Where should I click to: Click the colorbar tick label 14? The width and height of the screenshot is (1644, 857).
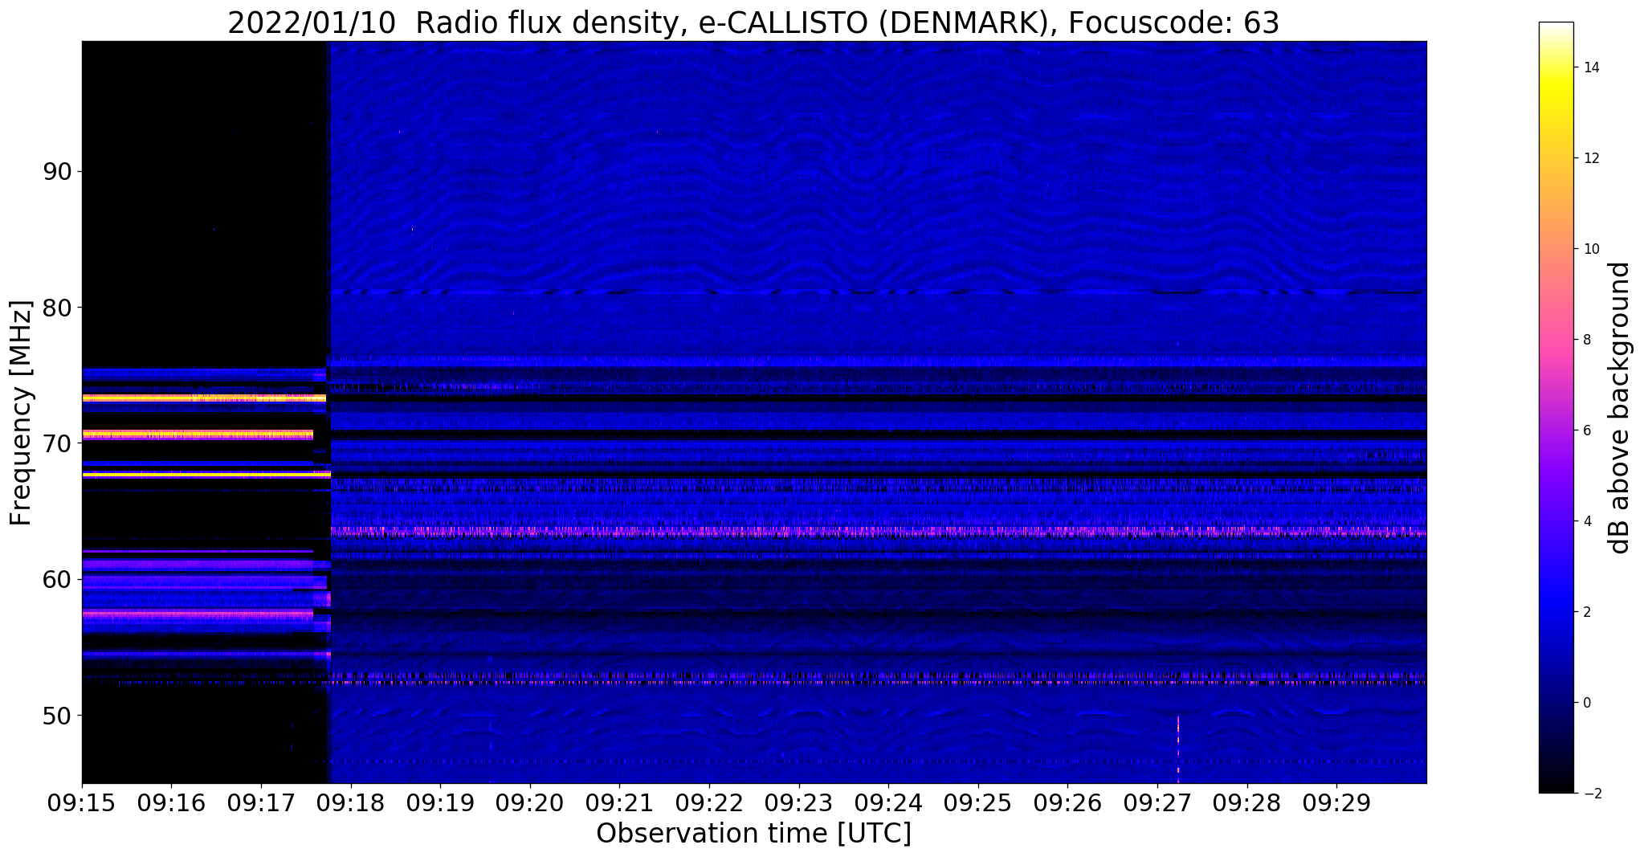point(1589,67)
